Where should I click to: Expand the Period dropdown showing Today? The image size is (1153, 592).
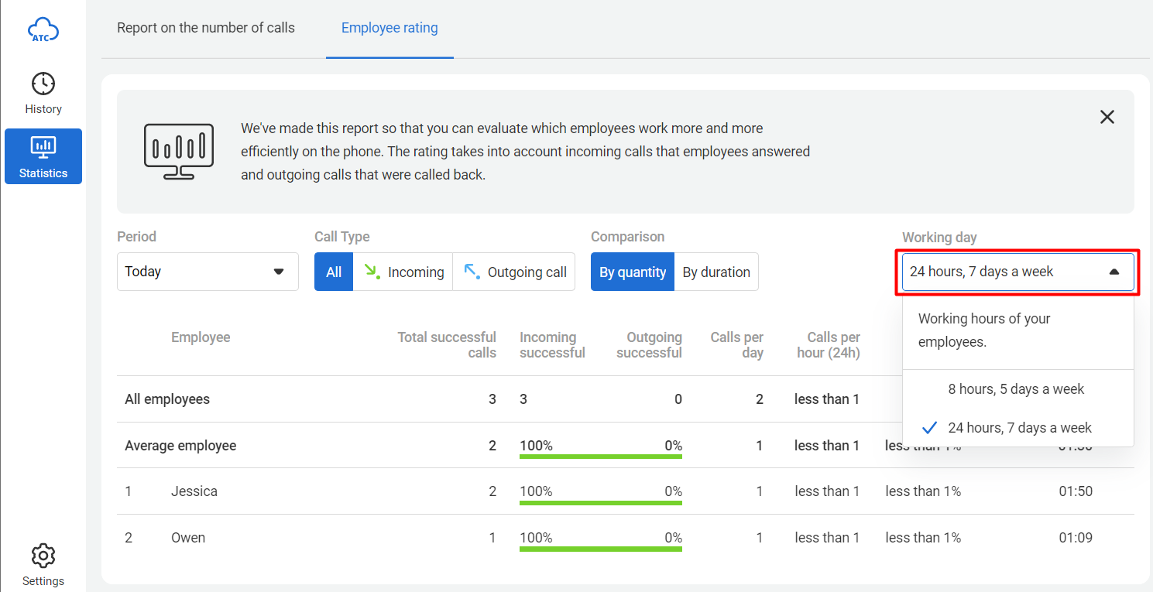[x=208, y=272]
